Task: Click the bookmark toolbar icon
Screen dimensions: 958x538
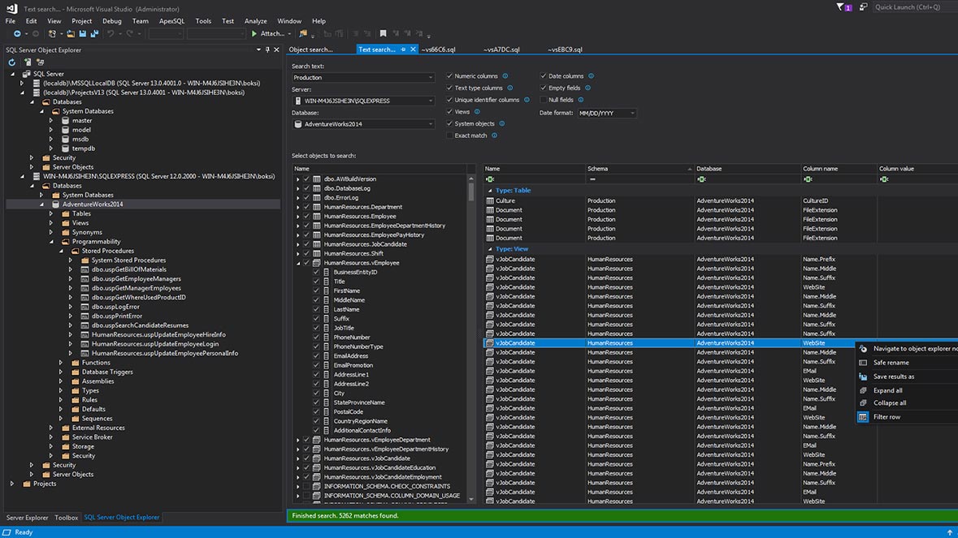Action: click(383, 33)
